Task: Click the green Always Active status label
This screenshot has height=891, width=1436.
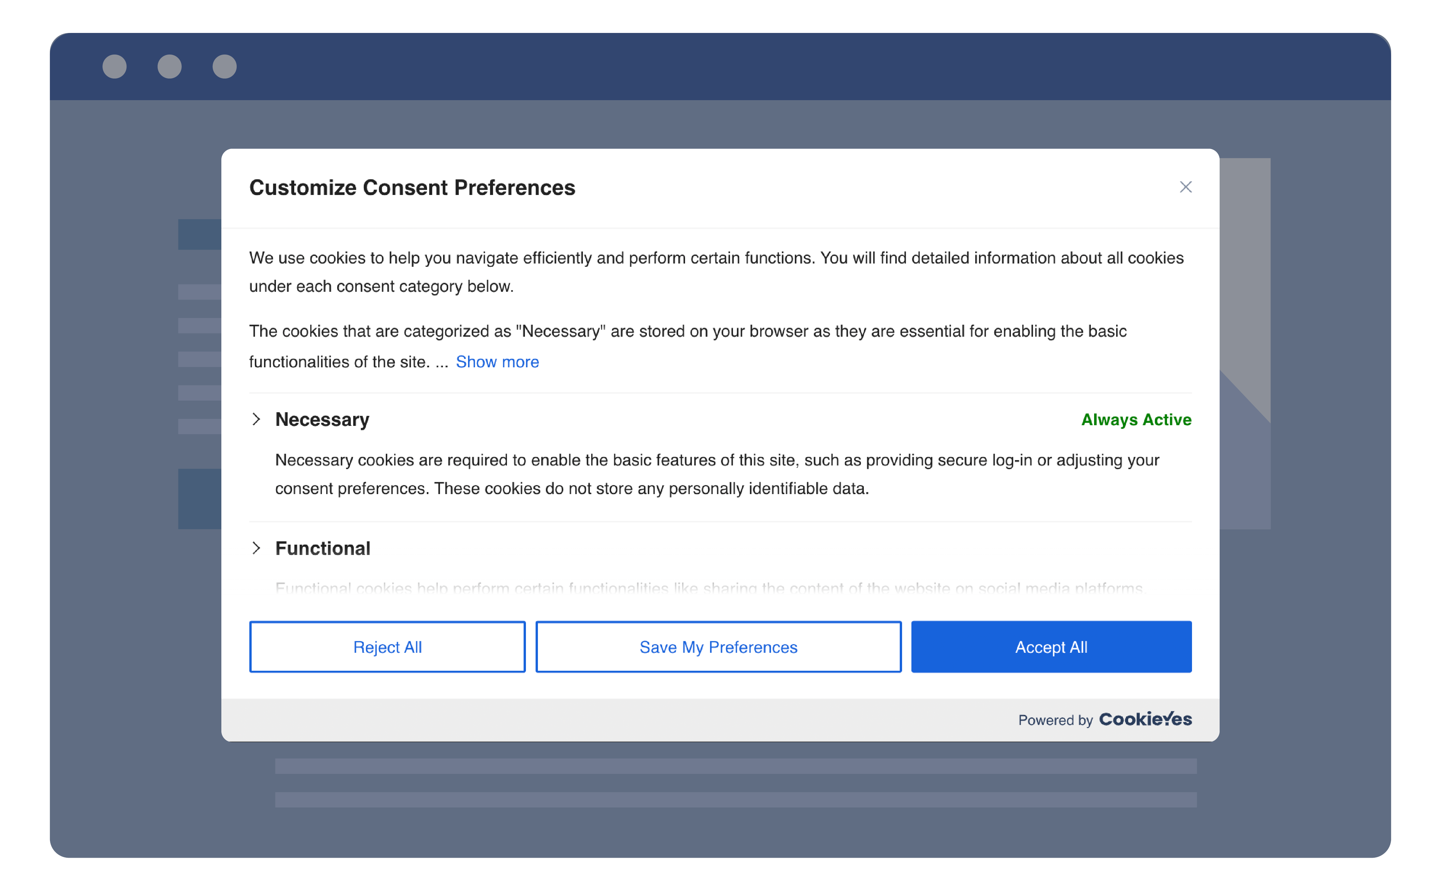Action: (1135, 420)
